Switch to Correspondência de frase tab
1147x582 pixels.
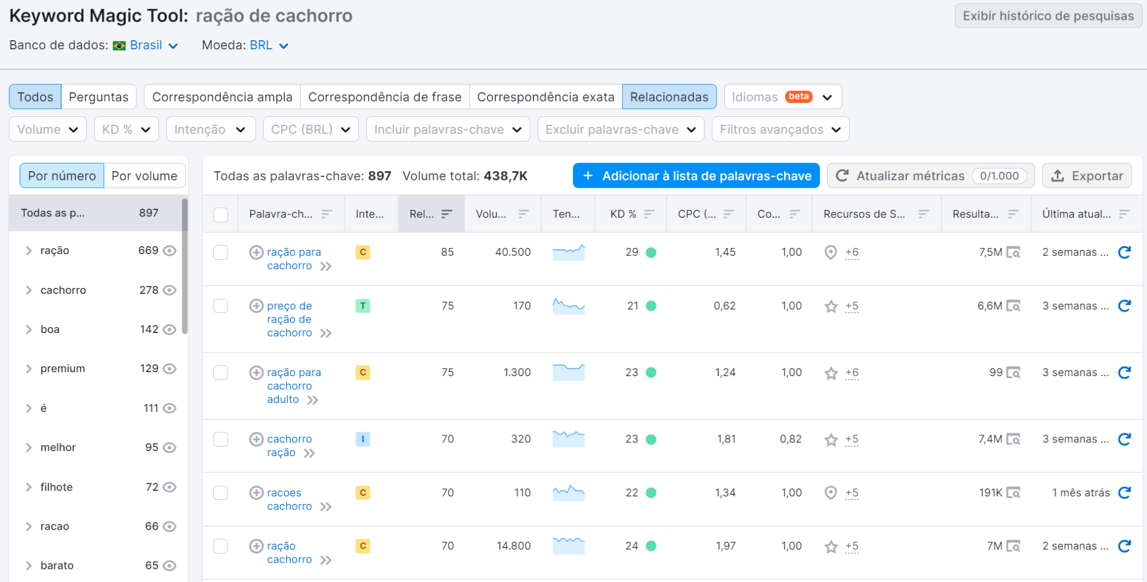pos(385,97)
